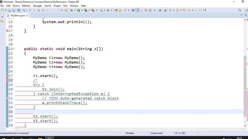Viewport: 248px width, 139px height.
Task: Click the Open Perspective icon
Action: pyautogui.click(x=205, y=10)
